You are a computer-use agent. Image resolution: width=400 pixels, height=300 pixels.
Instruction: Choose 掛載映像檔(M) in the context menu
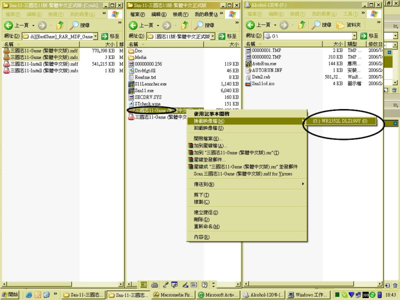tap(246, 121)
